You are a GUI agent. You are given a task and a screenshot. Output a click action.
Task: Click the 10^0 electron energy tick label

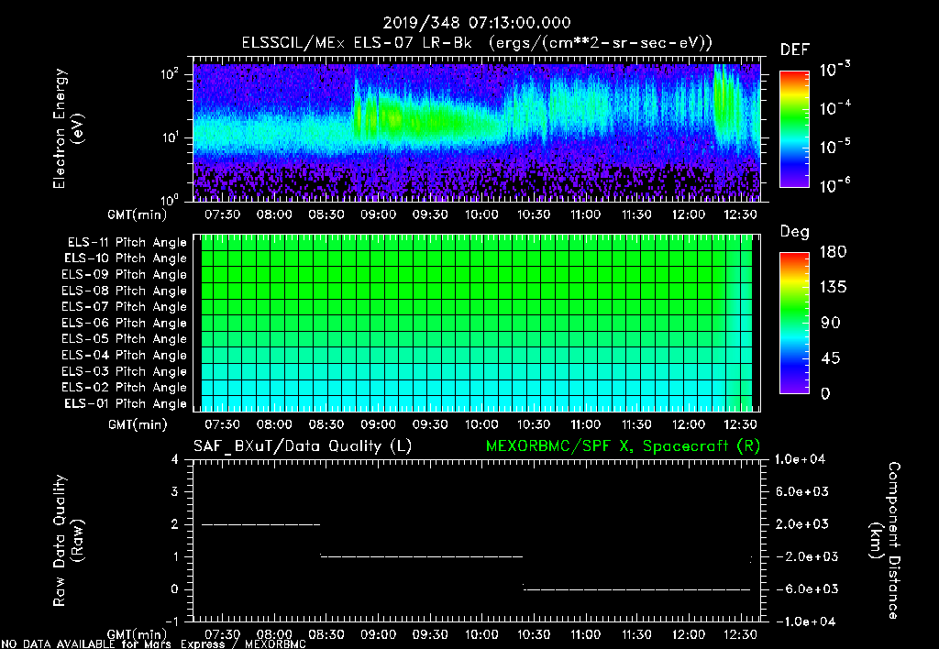[x=170, y=199]
